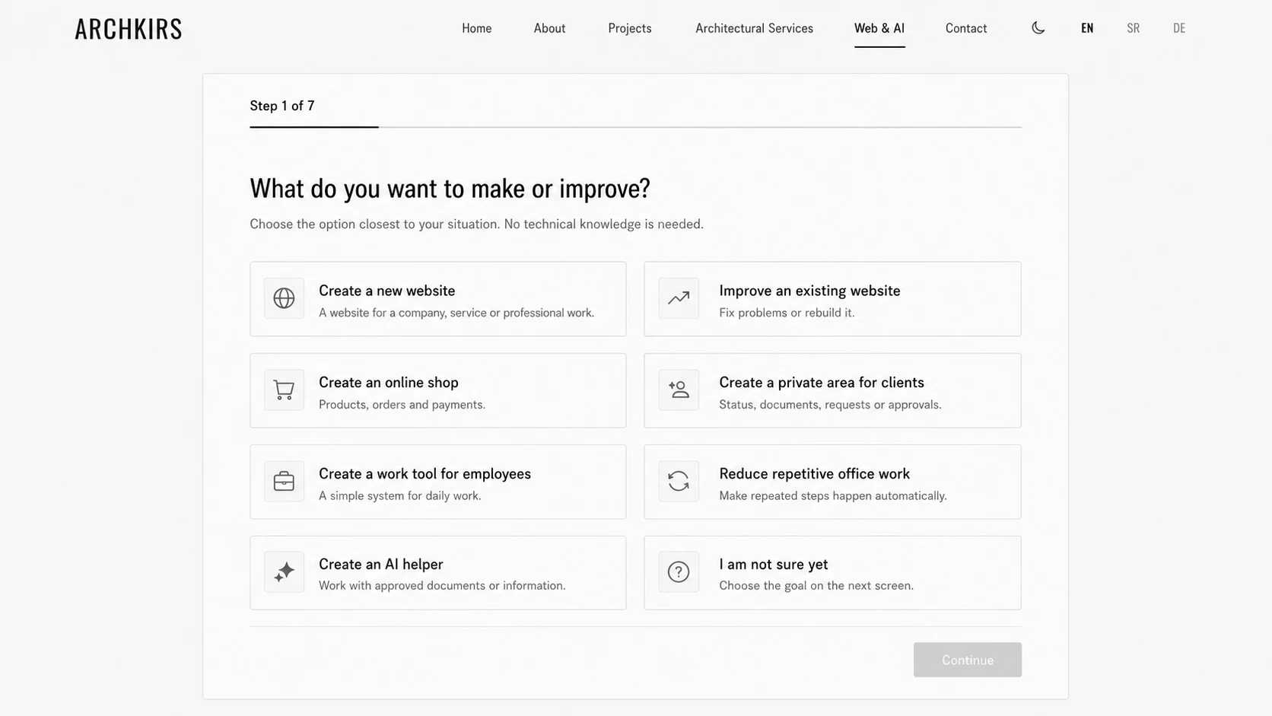The image size is (1272, 716).
Task: Open the About page
Action: [x=549, y=28]
